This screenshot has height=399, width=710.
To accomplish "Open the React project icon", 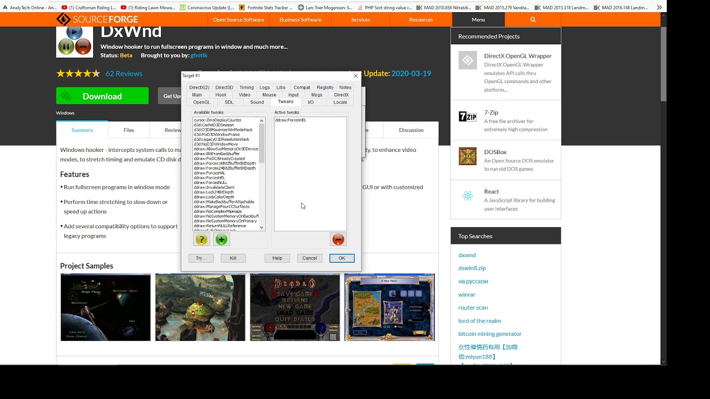I will click(468, 196).
